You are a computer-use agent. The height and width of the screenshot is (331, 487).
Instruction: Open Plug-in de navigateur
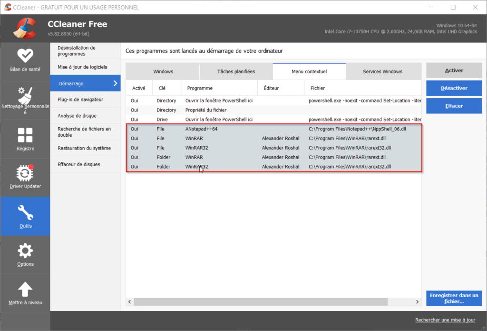86,100
